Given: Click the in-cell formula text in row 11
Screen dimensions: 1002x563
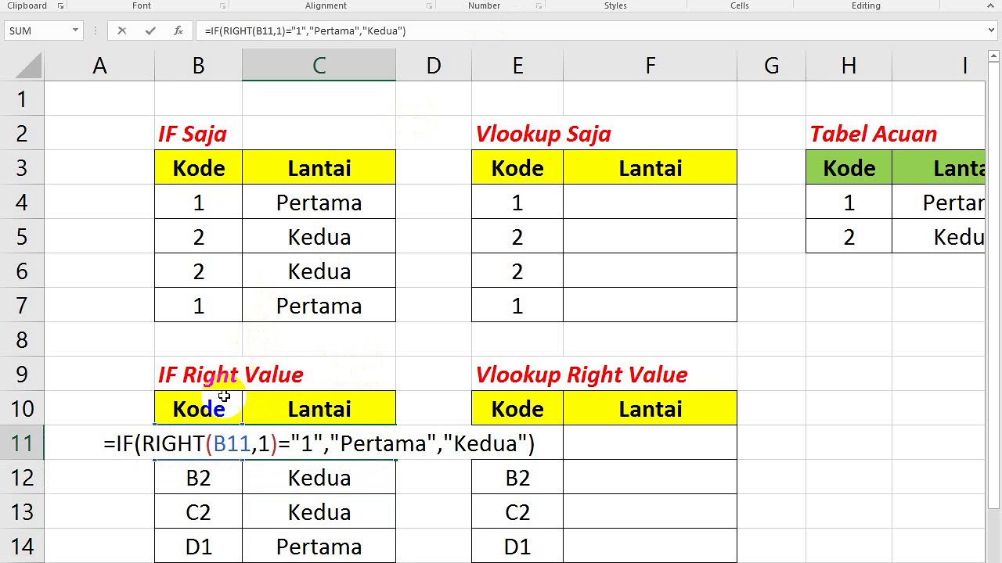Looking at the screenshot, I should pos(319,443).
